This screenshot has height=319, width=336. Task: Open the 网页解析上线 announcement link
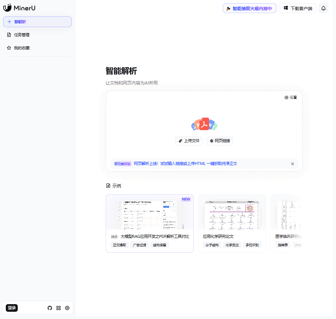(185, 163)
